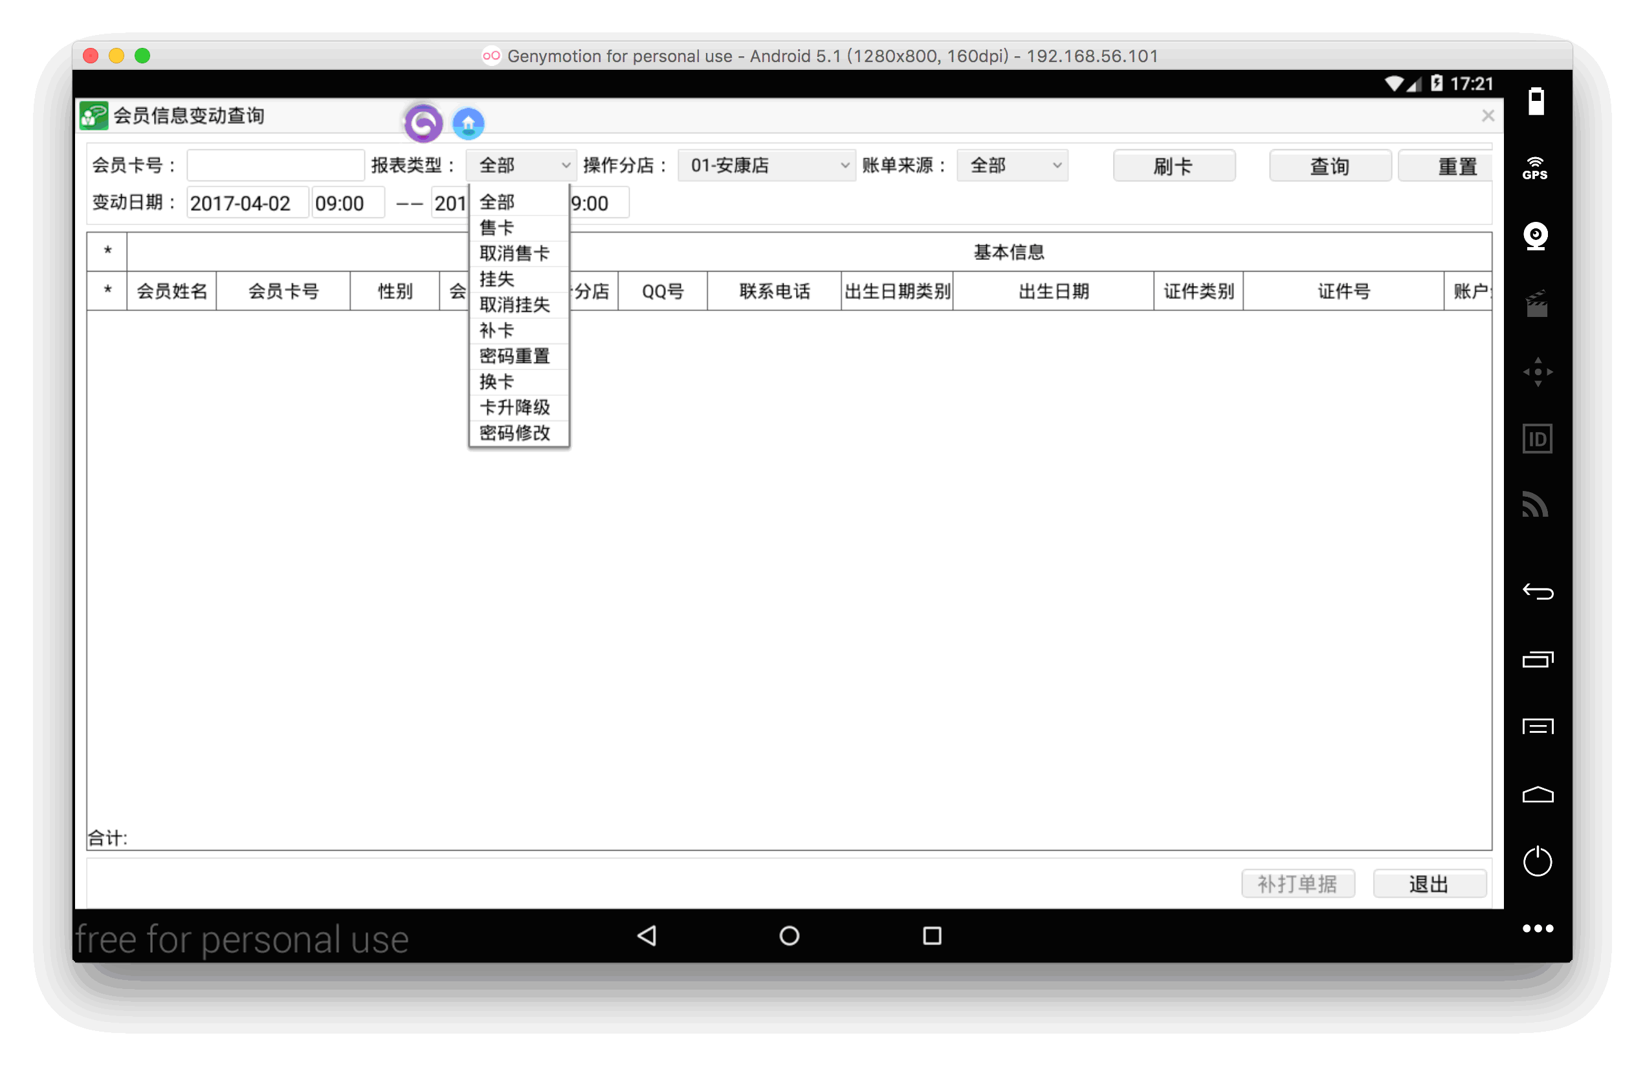This screenshot has width=1645, height=1066.
Task: Tap the Android back navigation triangle
Action: point(647,935)
